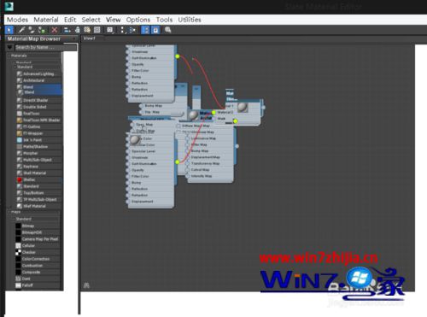The width and height of the screenshot is (427, 317).
Task: Click Move Children toolbar icon
Action: (67, 30)
